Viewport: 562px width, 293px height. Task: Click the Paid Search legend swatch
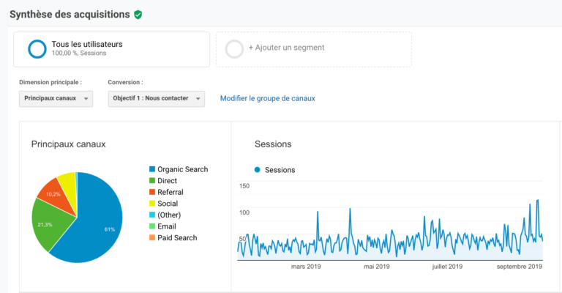click(x=151, y=237)
